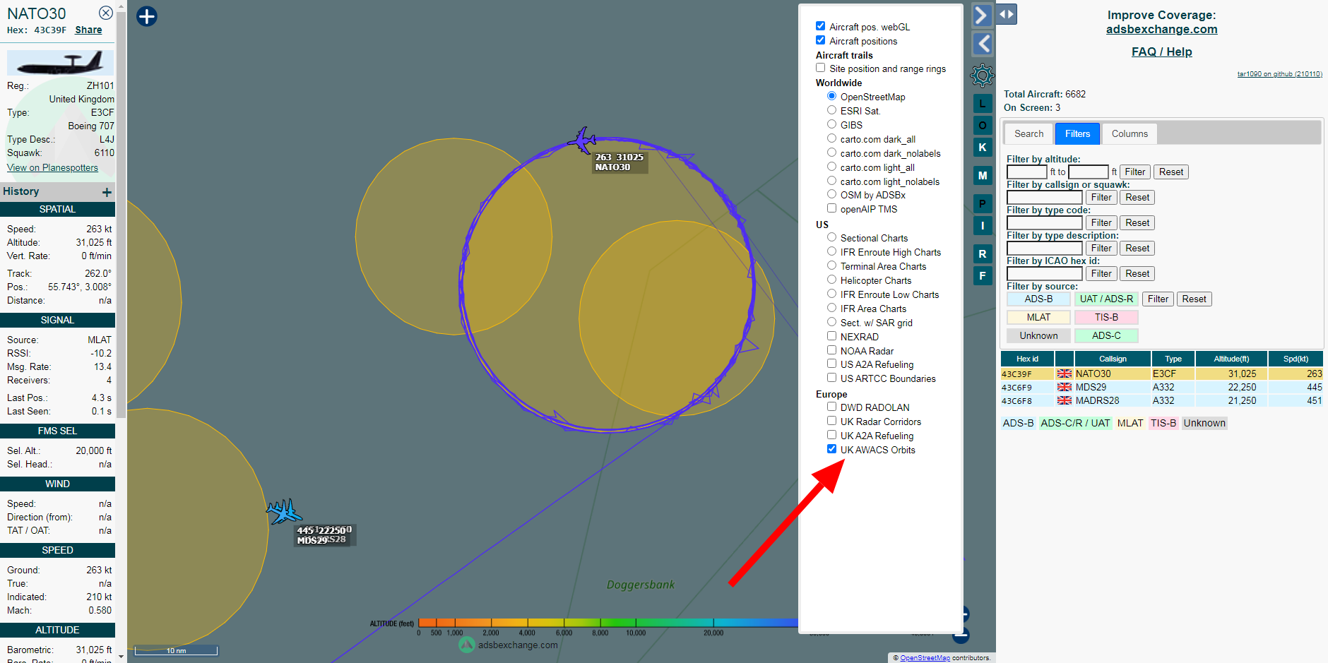Open the settings gear icon

(982, 75)
